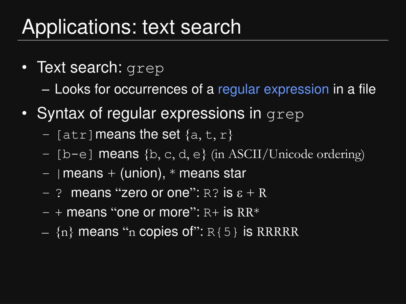Click the horizontal rule under the title
406x304 pixels.
[203, 40]
